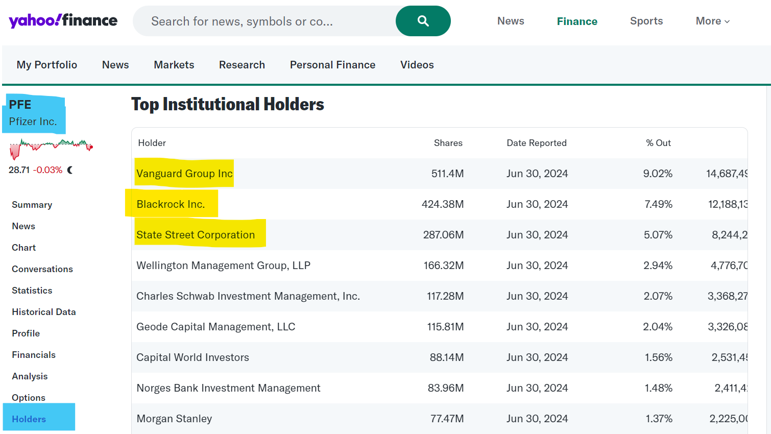Screen dimensions: 771x434
Task: Open News in the finance navigation bar
Action: 115,65
